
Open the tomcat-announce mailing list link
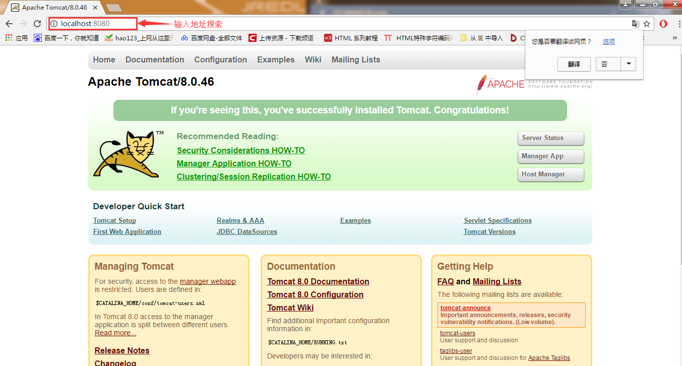click(465, 308)
